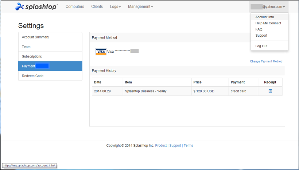Open the Team settings section
This screenshot has height=170, width=299.
point(50,47)
